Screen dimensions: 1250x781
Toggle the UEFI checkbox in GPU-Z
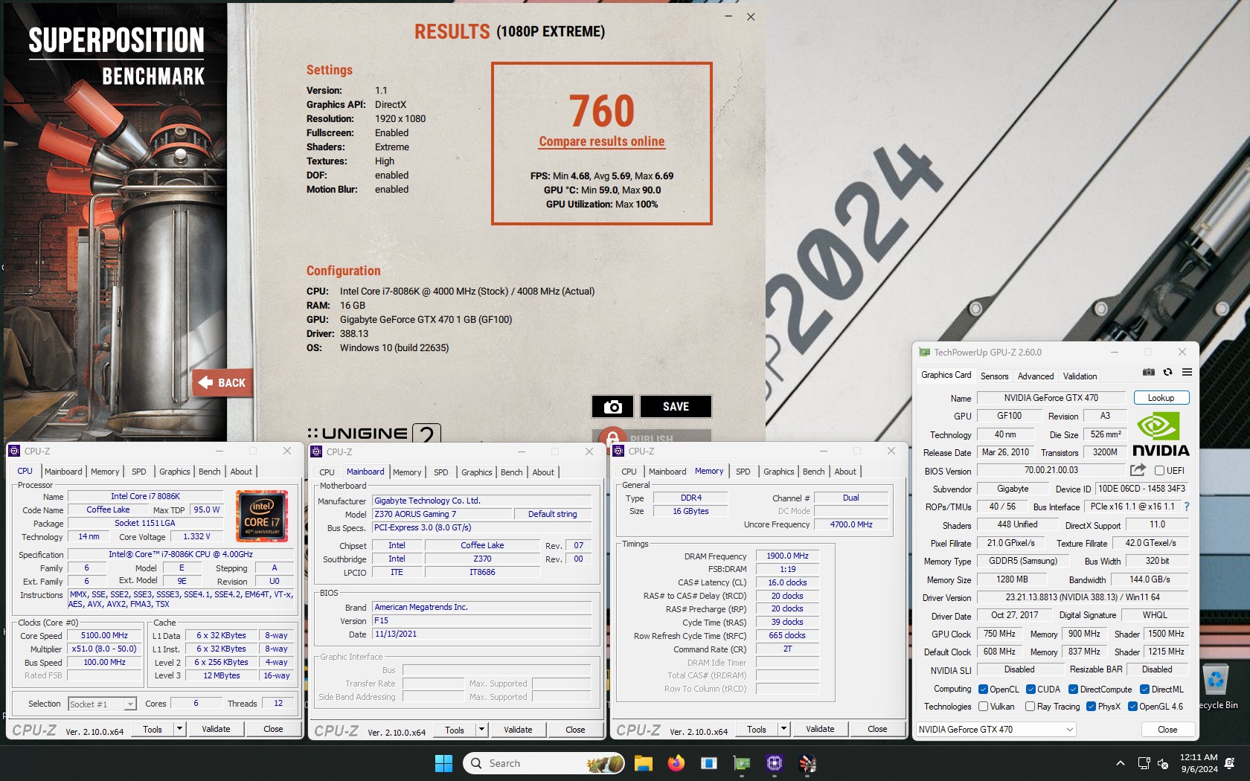pos(1159,470)
